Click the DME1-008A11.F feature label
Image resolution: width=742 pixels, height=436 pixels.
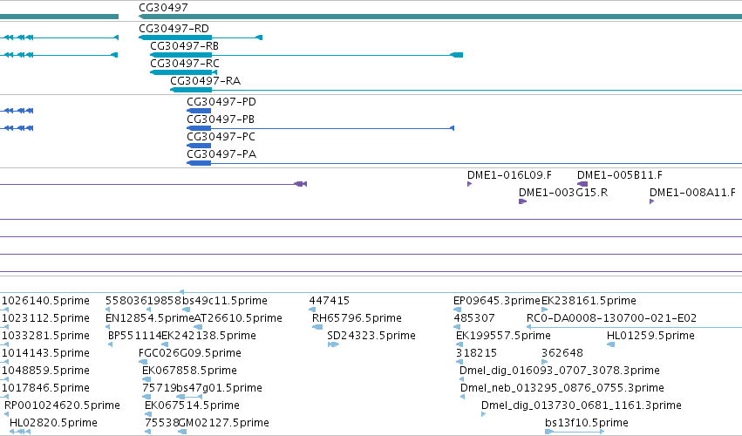pyautogui.click(x=692, y=193)
